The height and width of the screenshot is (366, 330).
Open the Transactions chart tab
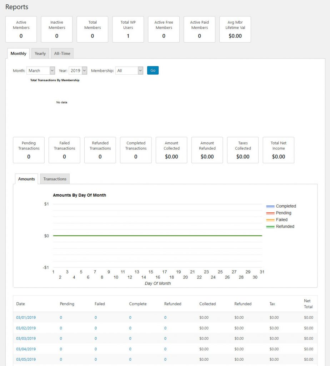pos(55,179)
